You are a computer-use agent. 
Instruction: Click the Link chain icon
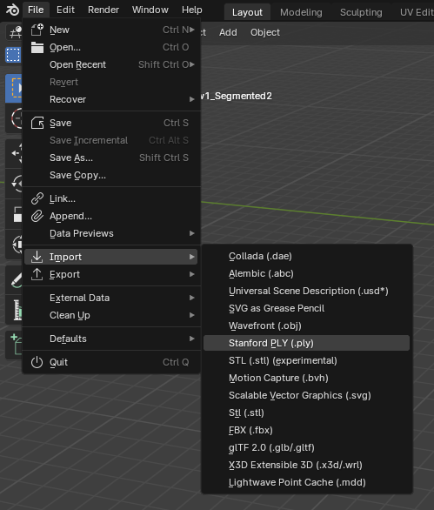[37, 198]
